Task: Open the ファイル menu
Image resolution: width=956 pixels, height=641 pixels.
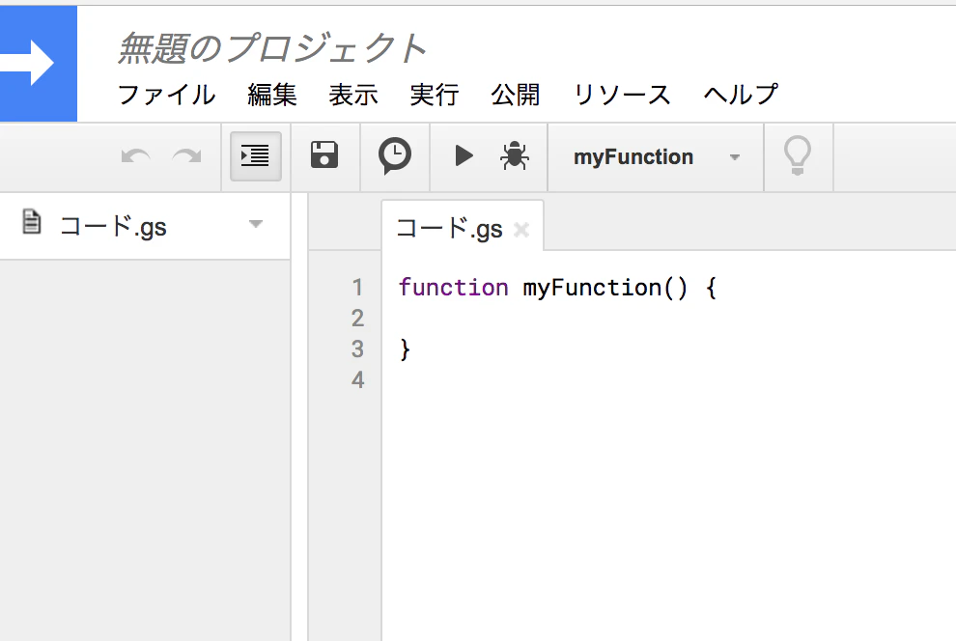Action: [x=166, y=95]
